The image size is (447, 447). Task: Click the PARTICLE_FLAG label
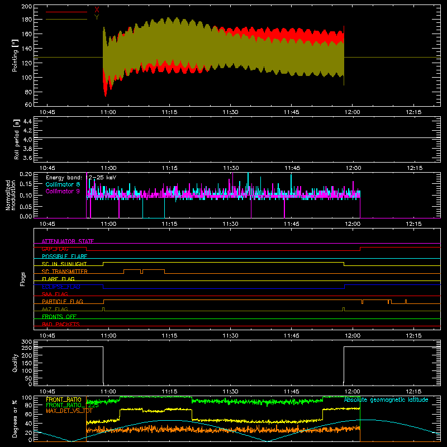pyautogui.click(x=63, y=301)
